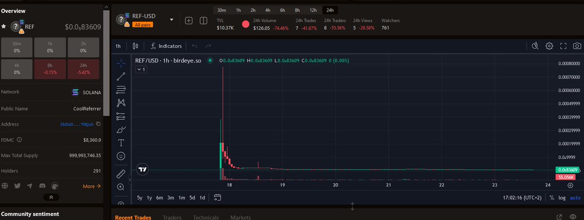Collapse the Overview panel with double chevron
Viewport: 584px width, 220px height.
(51, 197)
